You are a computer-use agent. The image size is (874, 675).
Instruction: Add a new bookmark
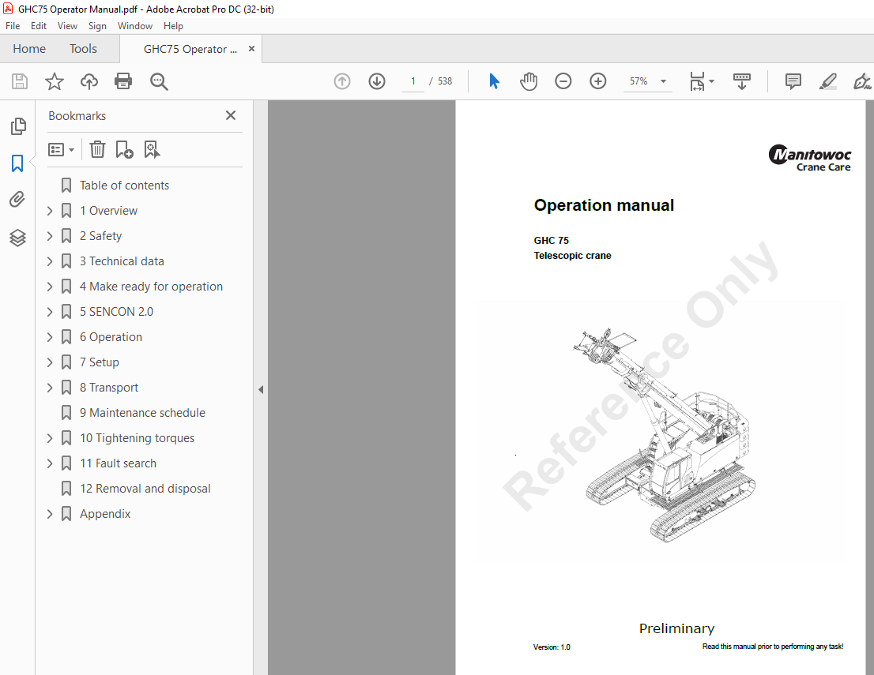click(124, 149)
